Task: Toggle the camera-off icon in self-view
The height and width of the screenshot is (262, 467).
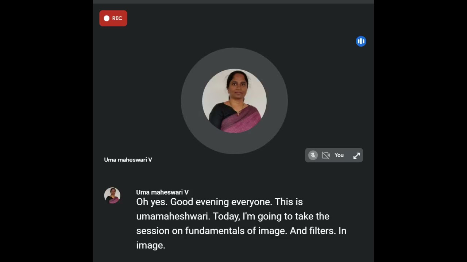Action: (x=326, y=155)
